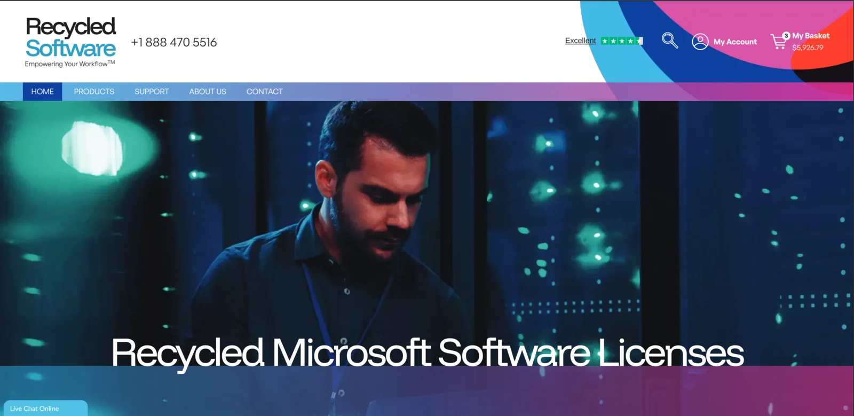Open the SUPPORT menu
854x416 pixels.
pos(152,92)
